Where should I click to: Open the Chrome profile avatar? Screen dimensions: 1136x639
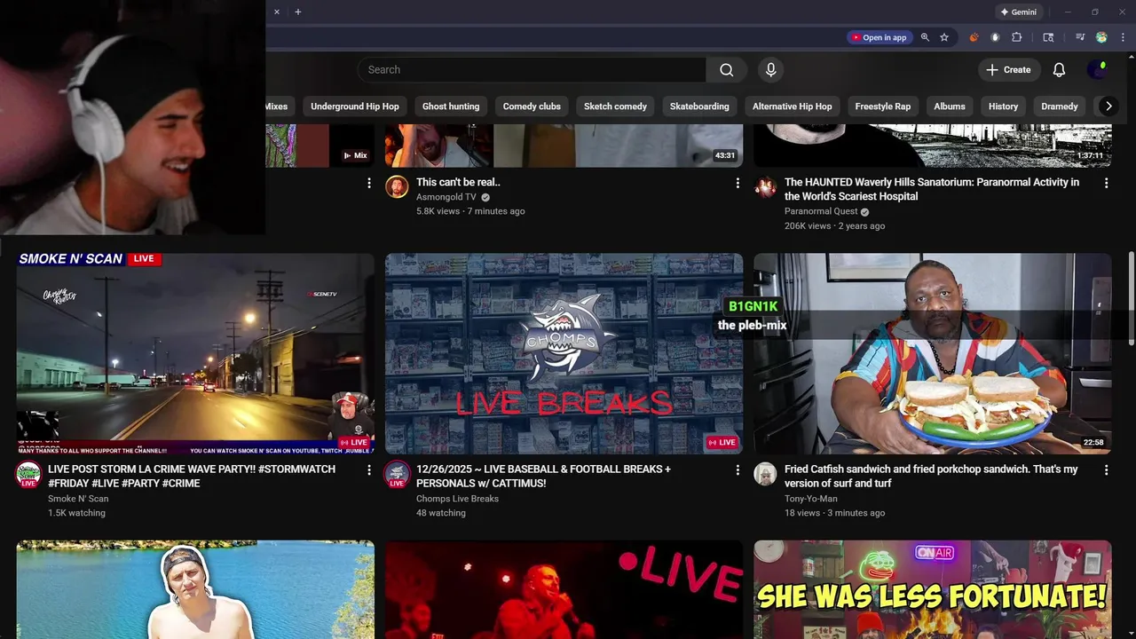(1101, 37)
